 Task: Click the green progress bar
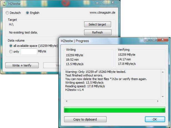pyautogui.click(x=115, y=110)
